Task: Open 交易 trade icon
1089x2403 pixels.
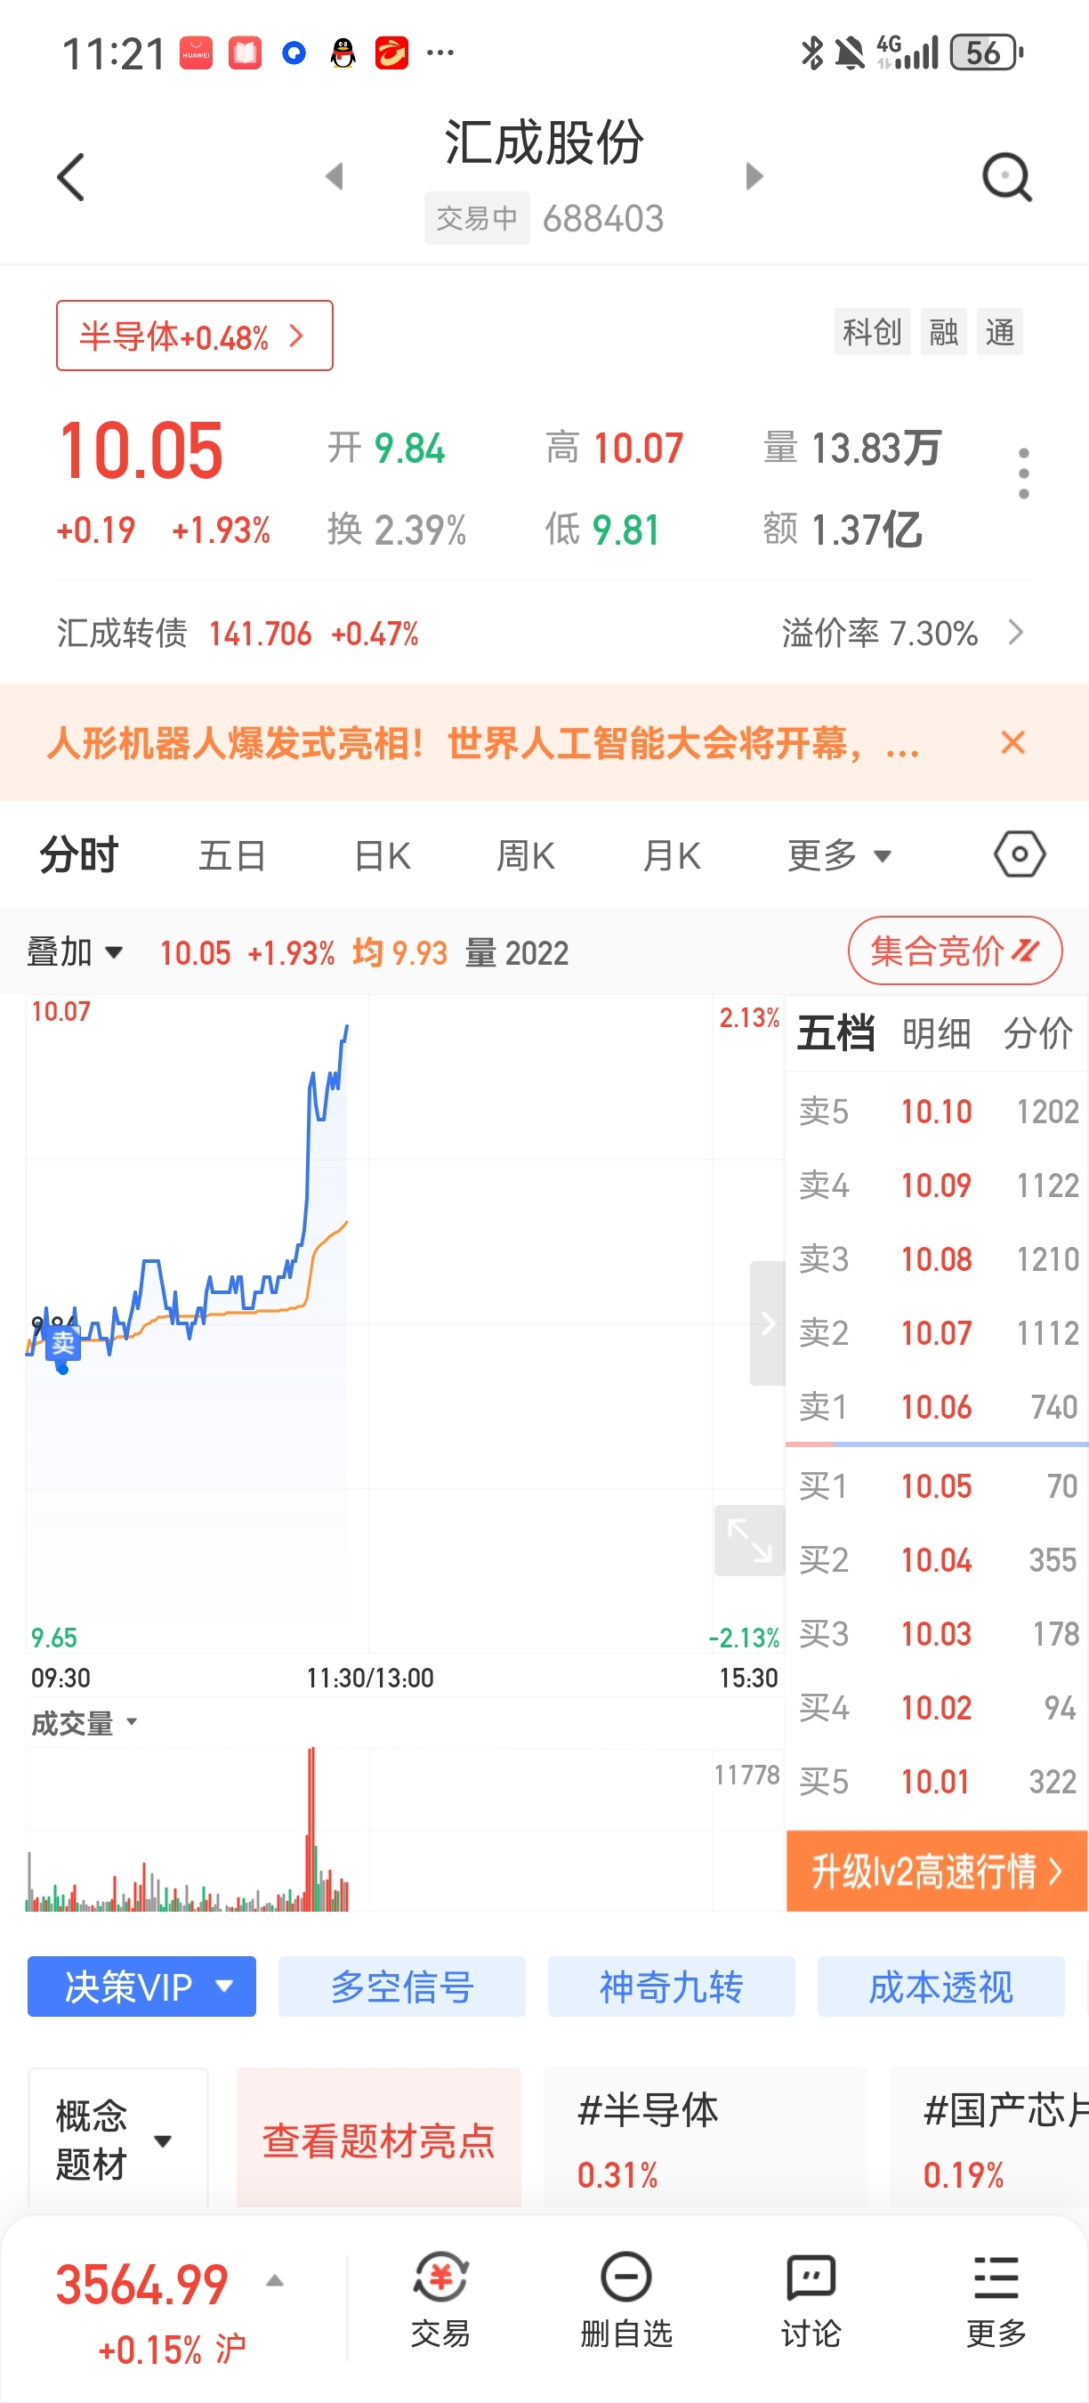Action: (x=440, y=2299)
